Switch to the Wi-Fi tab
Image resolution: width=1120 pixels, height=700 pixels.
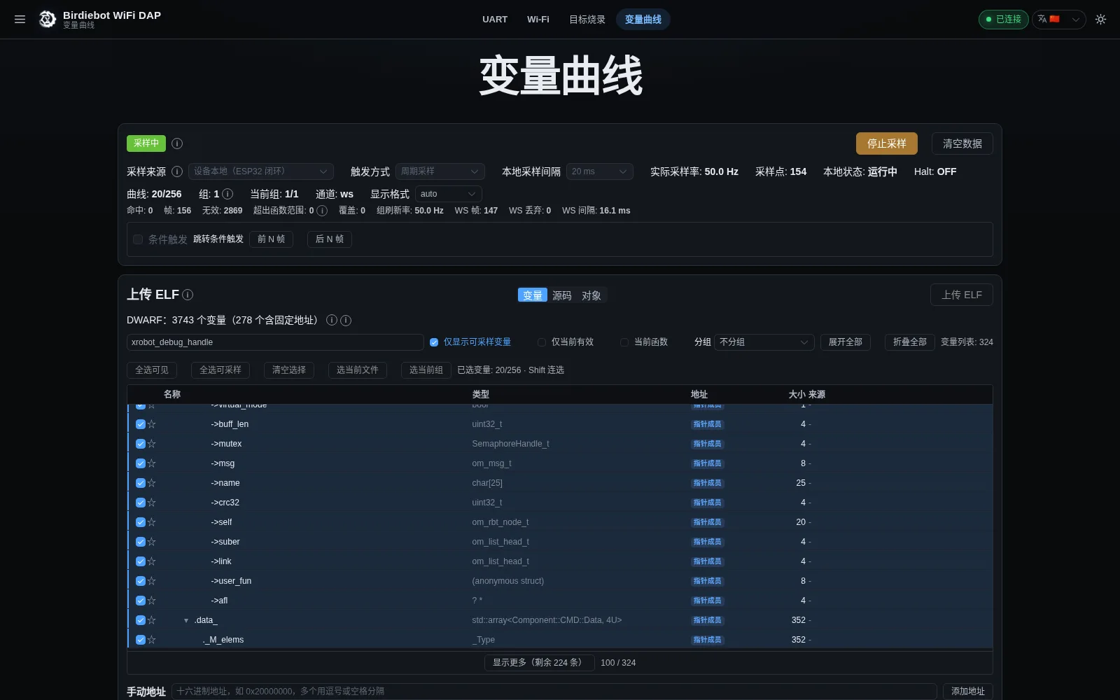[x=538, y=20]
